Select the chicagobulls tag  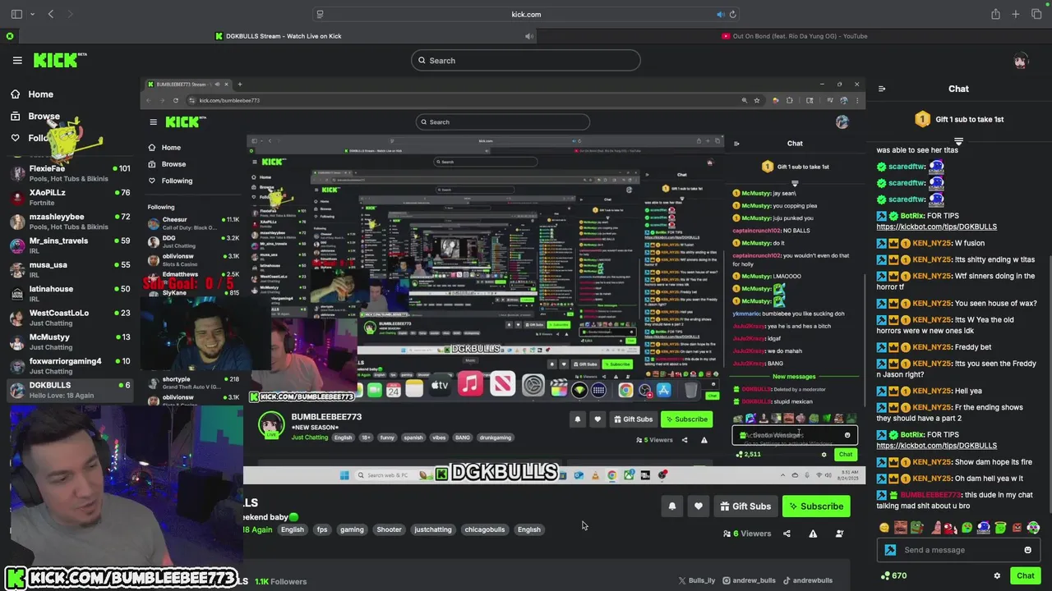click(x=485, y=529)
